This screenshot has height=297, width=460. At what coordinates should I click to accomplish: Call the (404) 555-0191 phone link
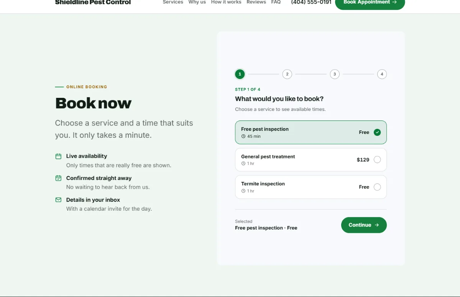[x=311, y=2]
